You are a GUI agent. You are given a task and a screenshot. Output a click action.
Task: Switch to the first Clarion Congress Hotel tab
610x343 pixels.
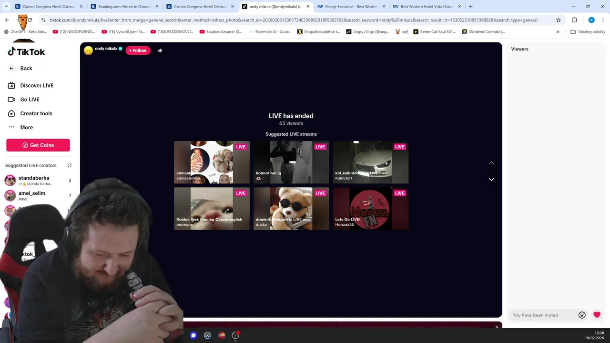click(48, 7)
